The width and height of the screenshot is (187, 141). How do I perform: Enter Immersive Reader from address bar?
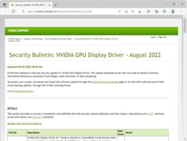coord(126,12)
